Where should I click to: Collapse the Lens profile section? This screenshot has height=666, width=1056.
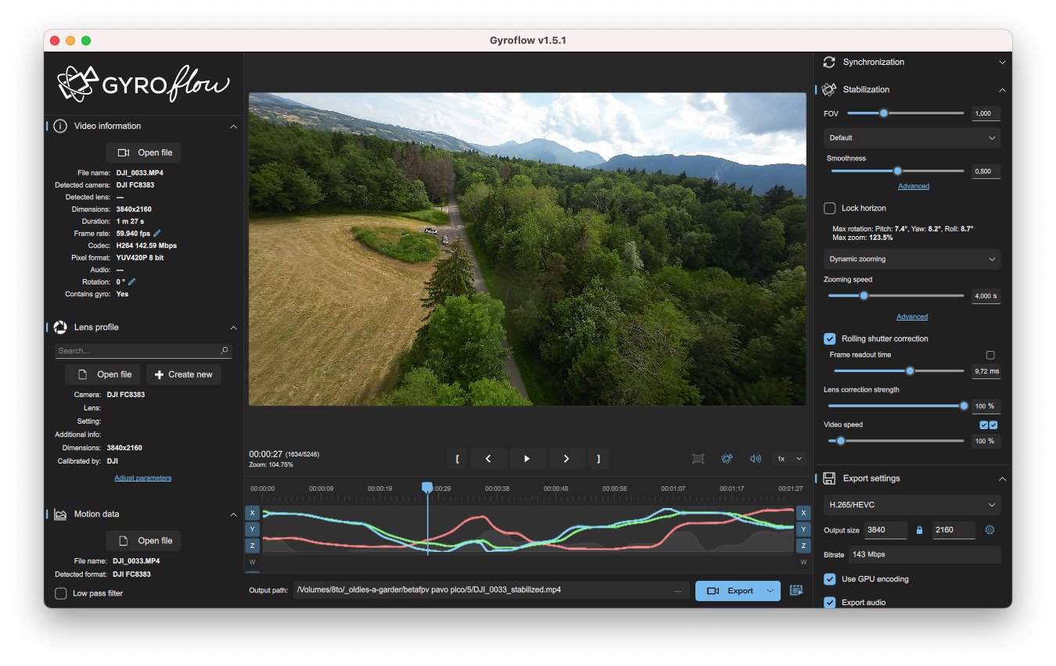click(x=233, y=328)
